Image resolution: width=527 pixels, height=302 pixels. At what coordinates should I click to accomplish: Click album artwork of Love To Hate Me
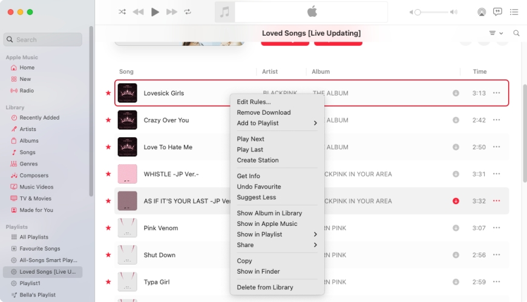click(128, 147)
